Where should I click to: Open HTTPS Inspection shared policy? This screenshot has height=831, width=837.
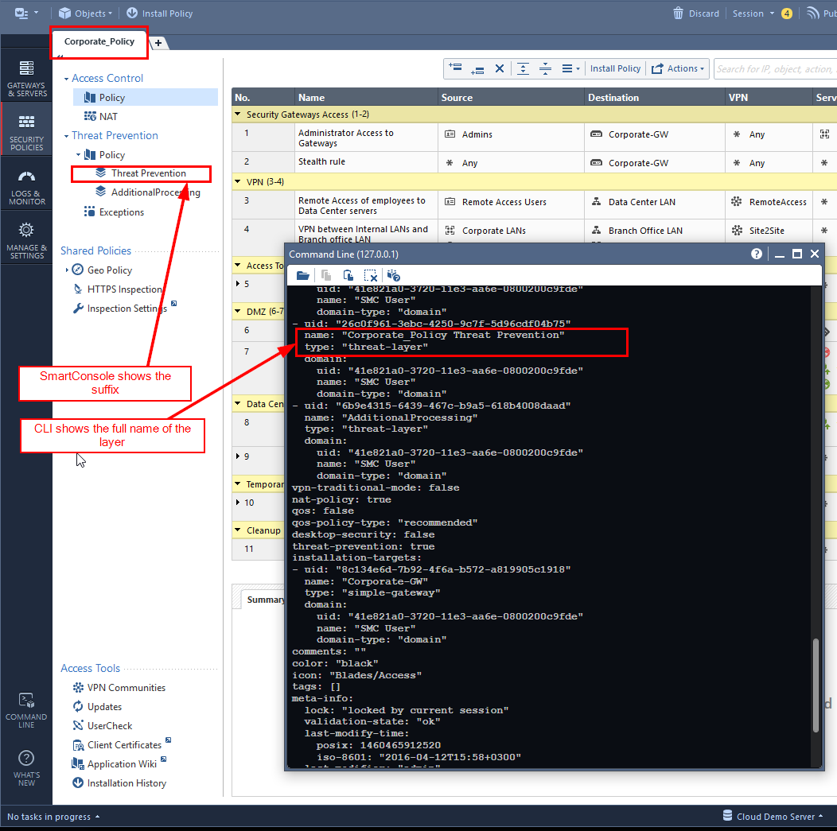[118, 289]
